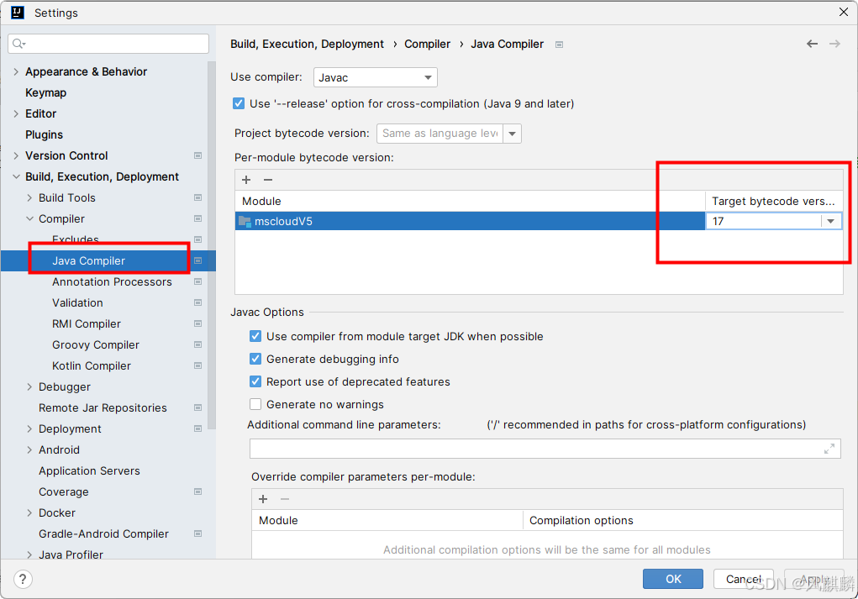
Task: Click the project icon next to Remote Jar Repositories
Action: tap(198, 407)
